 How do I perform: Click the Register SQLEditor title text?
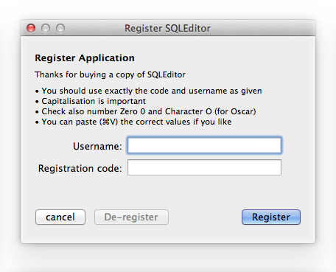(167, 28)
